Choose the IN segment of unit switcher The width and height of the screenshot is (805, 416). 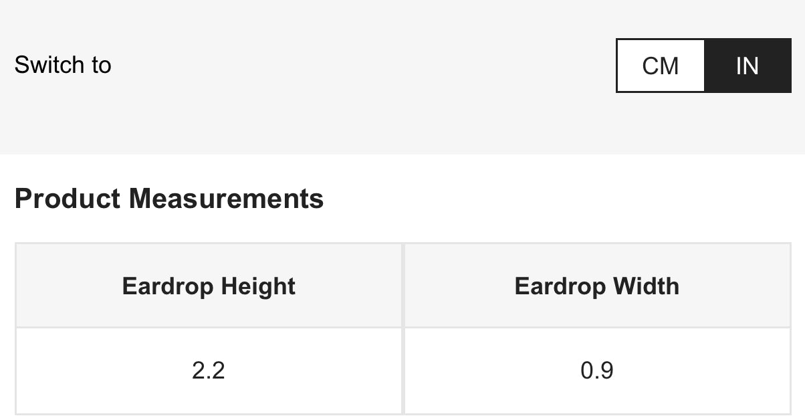pyautogui.click(x=747, y=66)
